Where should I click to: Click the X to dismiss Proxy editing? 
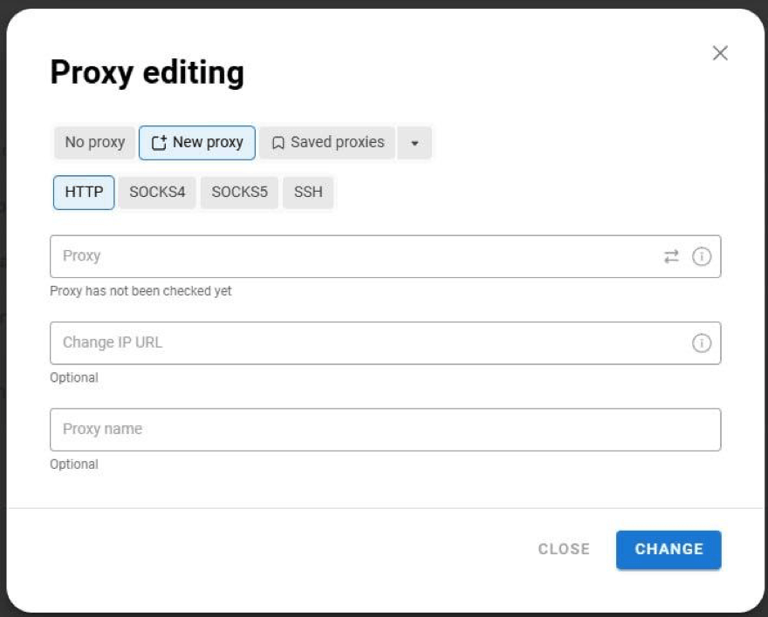[x=722, y=52]
